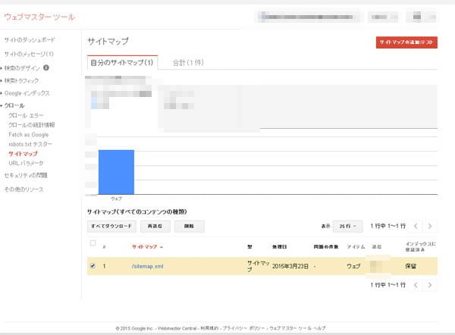
Task: Expand the 検索トラフィック sidebar section
Action: click(x=23, y=80)
